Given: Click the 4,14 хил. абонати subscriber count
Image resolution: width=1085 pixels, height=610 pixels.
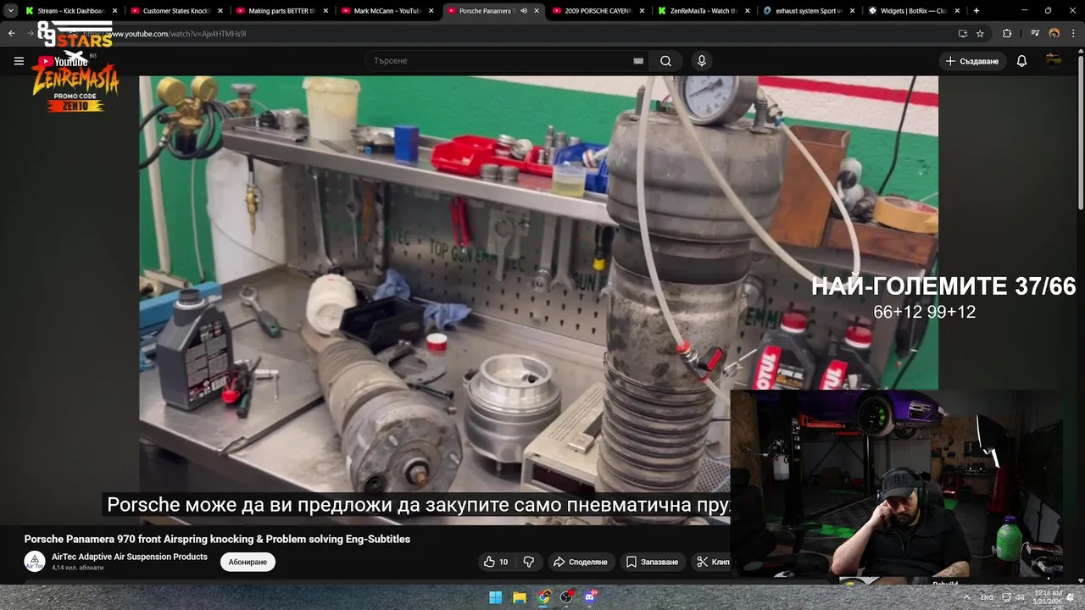Looking at the screenshot, I should pos(78,568).
